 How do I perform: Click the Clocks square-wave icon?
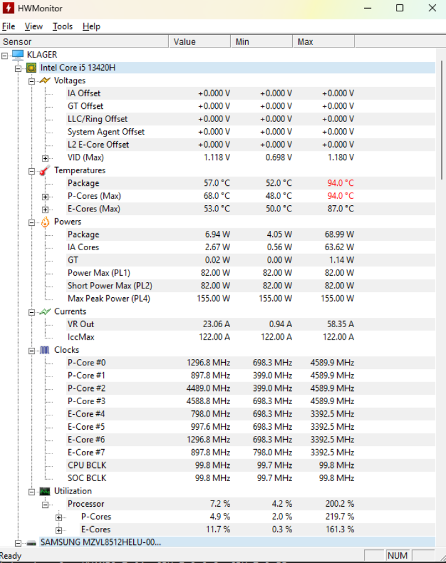coord(45,350)
